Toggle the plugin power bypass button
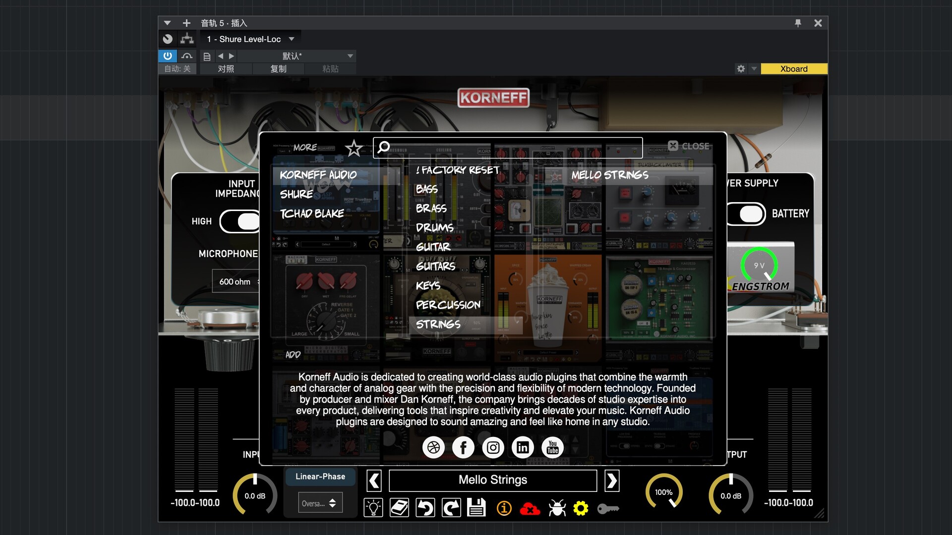The image size is (952, 535). click(168, 56)
